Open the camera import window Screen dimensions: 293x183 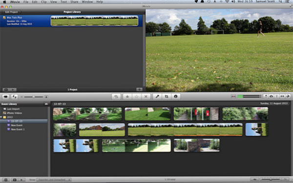pos(6,97)
